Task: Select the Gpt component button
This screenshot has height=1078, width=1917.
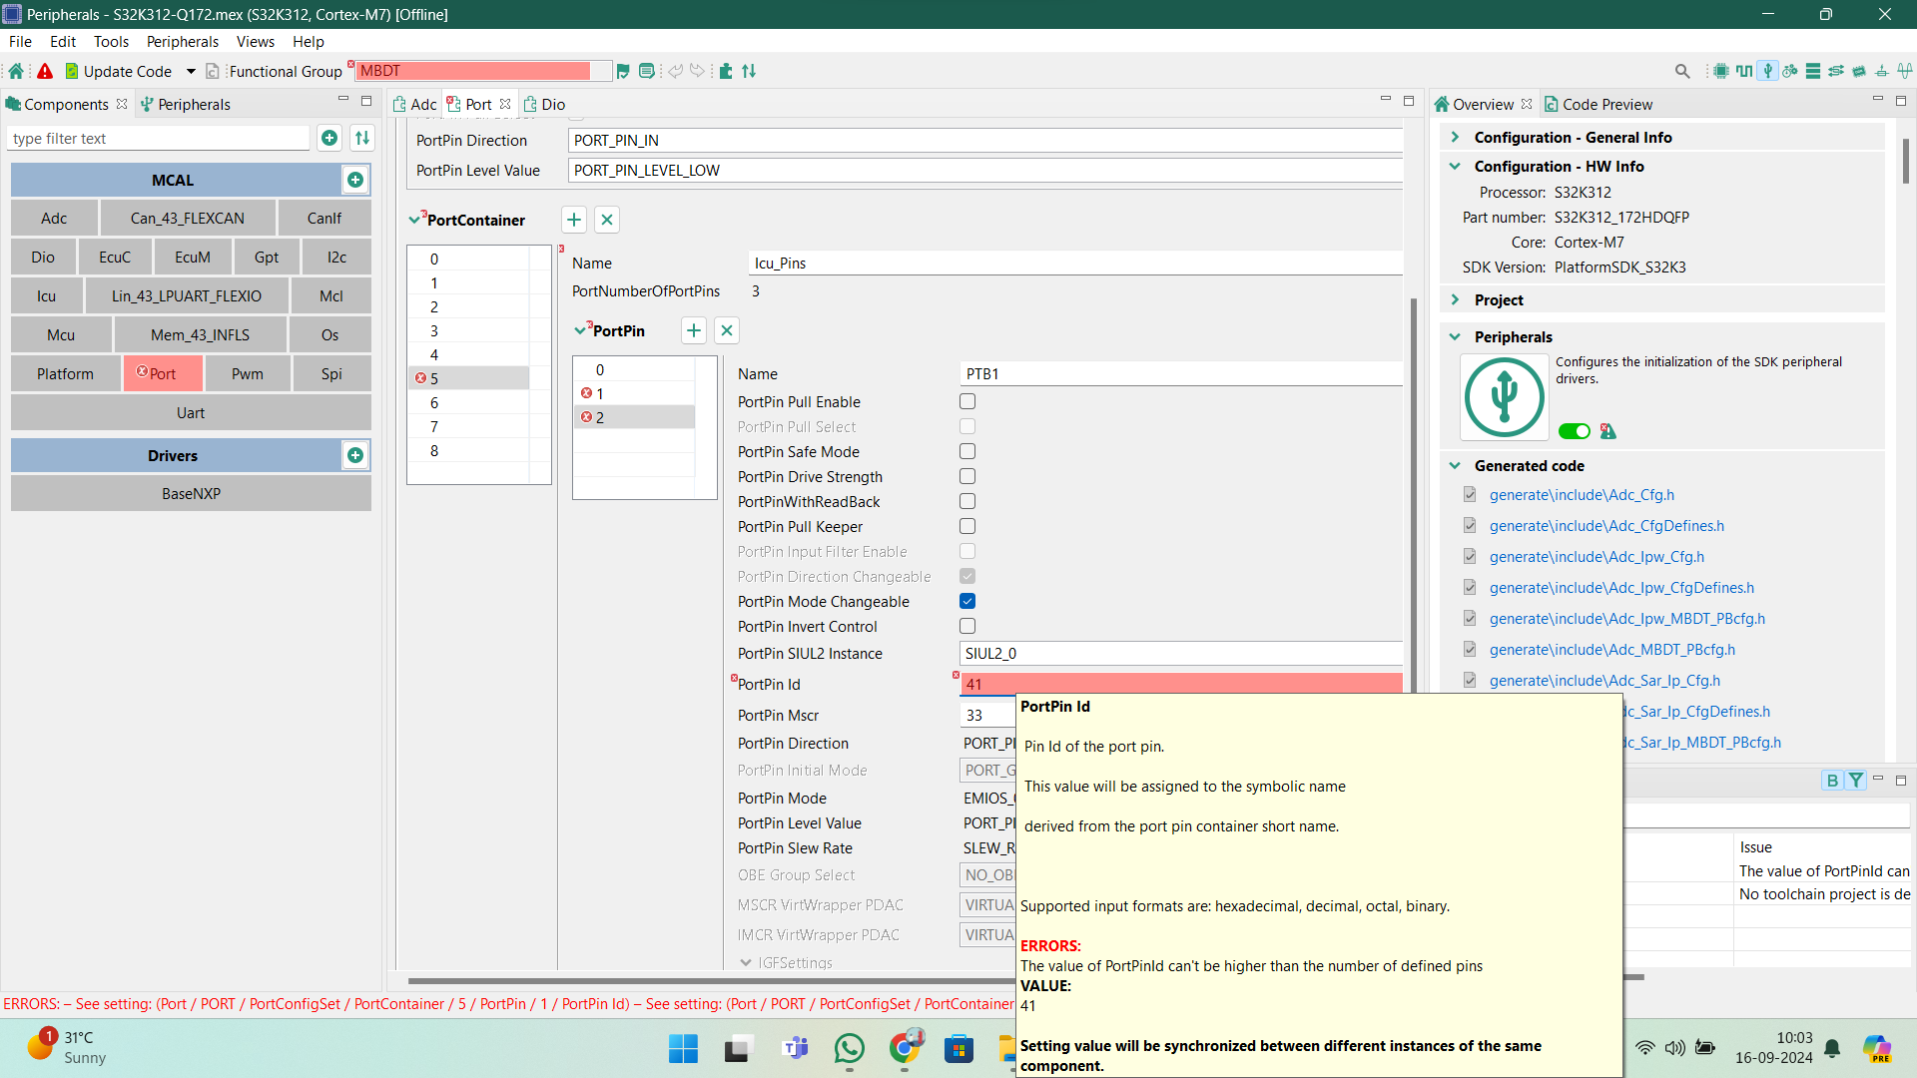Action: point(267,257)
